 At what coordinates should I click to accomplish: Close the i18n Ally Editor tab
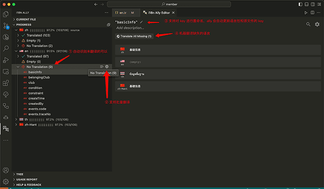coord(173,12)
